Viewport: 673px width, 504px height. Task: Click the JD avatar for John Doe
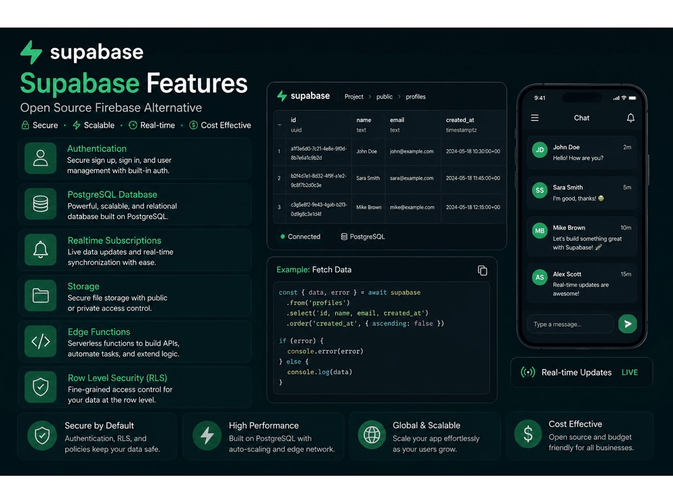540,150
